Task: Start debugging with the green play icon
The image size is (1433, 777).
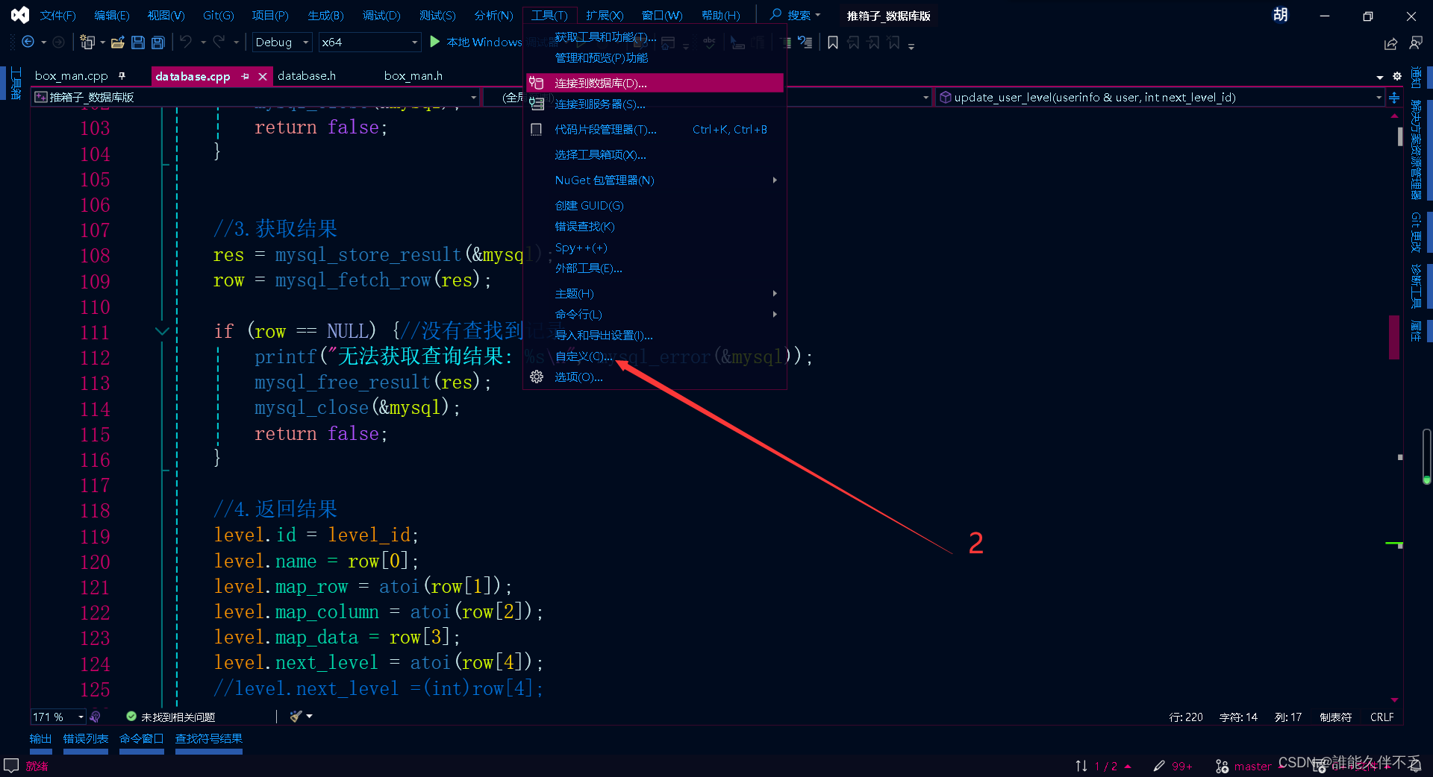Action: click(435, 42)
